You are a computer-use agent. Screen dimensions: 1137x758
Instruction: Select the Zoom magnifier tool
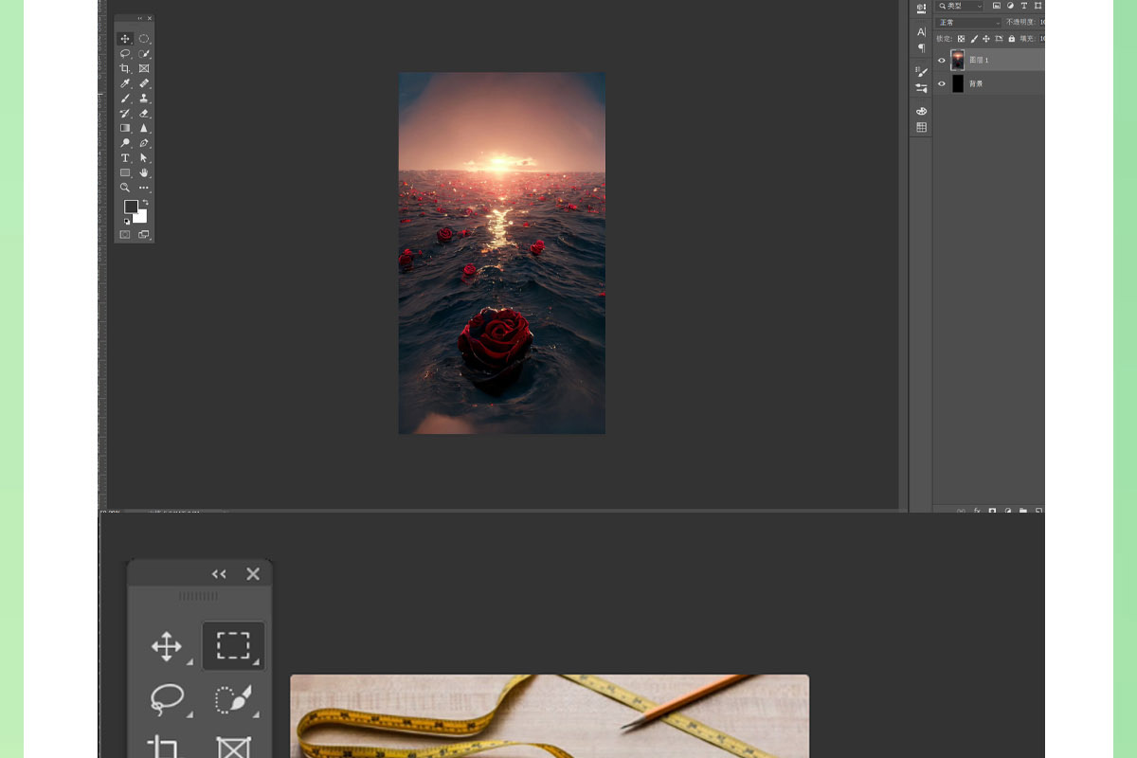(x=124, y=188)
